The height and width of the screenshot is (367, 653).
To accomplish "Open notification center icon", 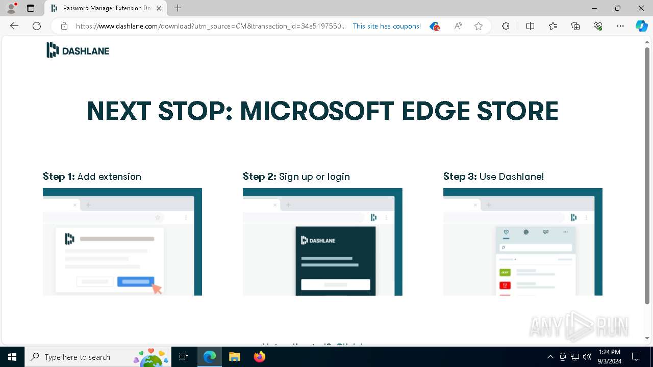I will [636, 357].
